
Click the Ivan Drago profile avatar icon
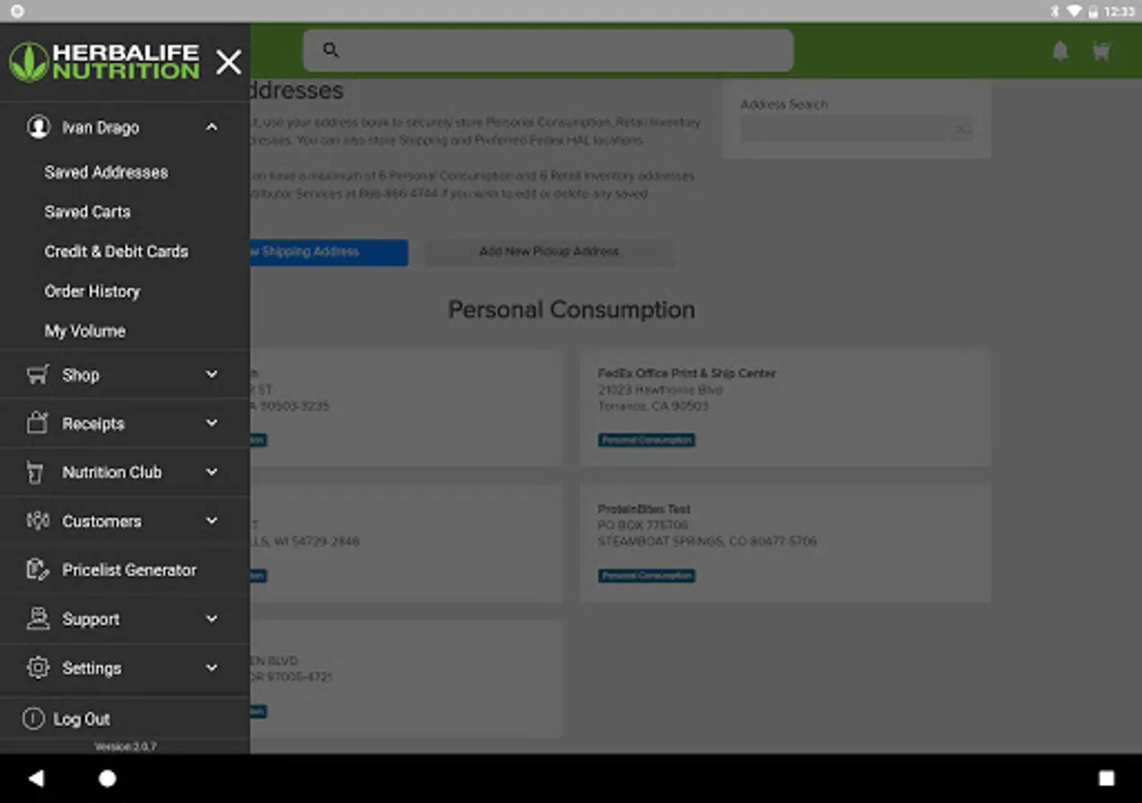38,127
